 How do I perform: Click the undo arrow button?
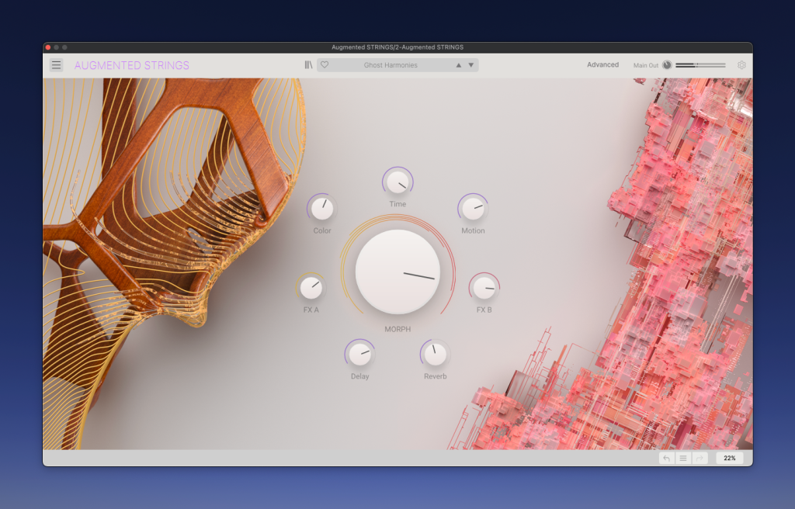pos(666,459)
